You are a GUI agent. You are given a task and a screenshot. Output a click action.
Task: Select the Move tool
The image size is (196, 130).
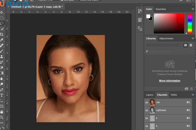click(x=2, y=12)
